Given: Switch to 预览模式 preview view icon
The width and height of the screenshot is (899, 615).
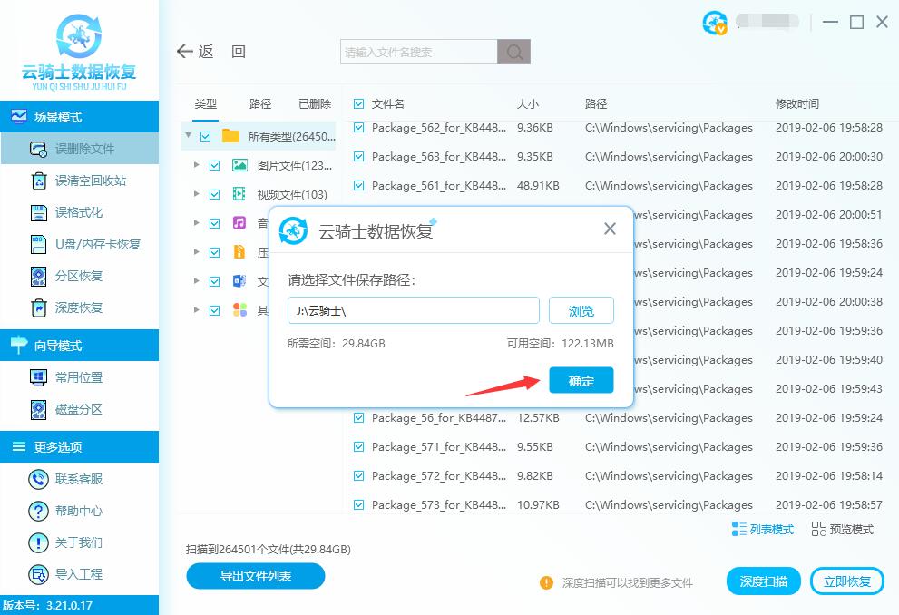Looking at the screenshot, I should (x=819, y=529).
